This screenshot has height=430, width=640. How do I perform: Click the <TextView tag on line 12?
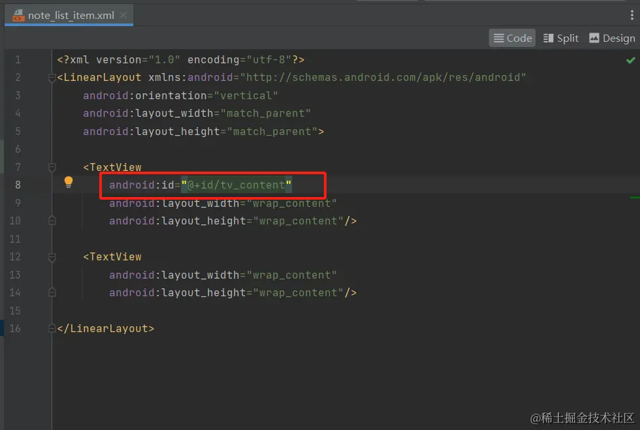[x=112, y=257]
